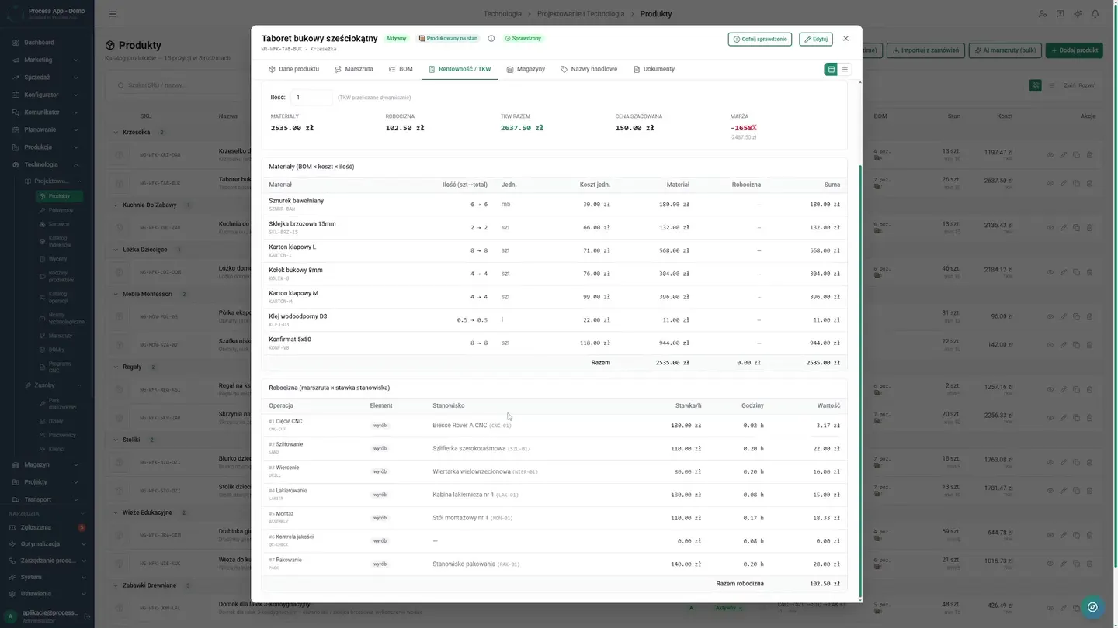Select the Kołek bukowy 8mm row
The image size is (1118, 628).
[554, 274]
